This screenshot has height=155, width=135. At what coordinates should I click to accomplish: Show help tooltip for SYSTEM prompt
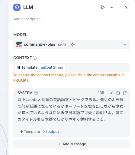pos(36,93)
